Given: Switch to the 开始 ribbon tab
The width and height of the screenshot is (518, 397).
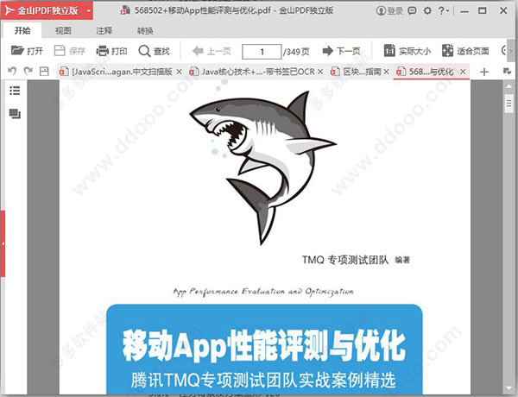Looking at the screenshot, I should pos(22,31).
